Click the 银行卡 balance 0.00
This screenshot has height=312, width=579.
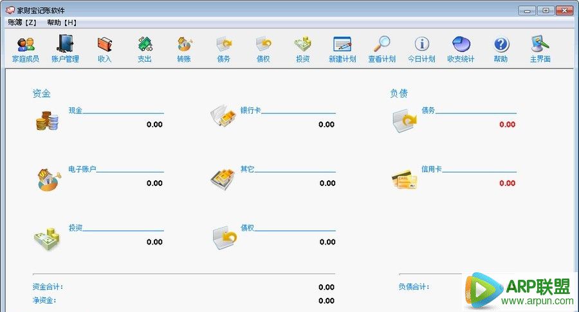click(x=326, y=124)
